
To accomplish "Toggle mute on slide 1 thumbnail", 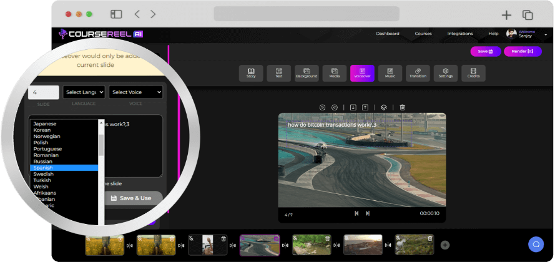I will click(88, 239).
